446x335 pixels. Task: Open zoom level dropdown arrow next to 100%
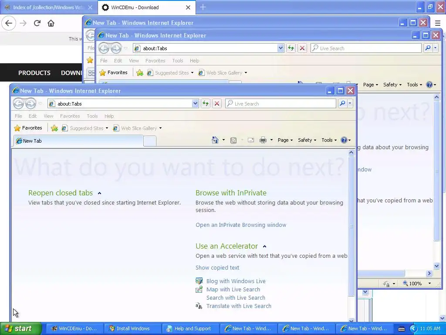point(429,284)
